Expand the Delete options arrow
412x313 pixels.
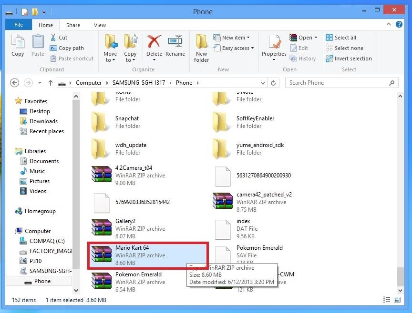(x=154, y=60)
